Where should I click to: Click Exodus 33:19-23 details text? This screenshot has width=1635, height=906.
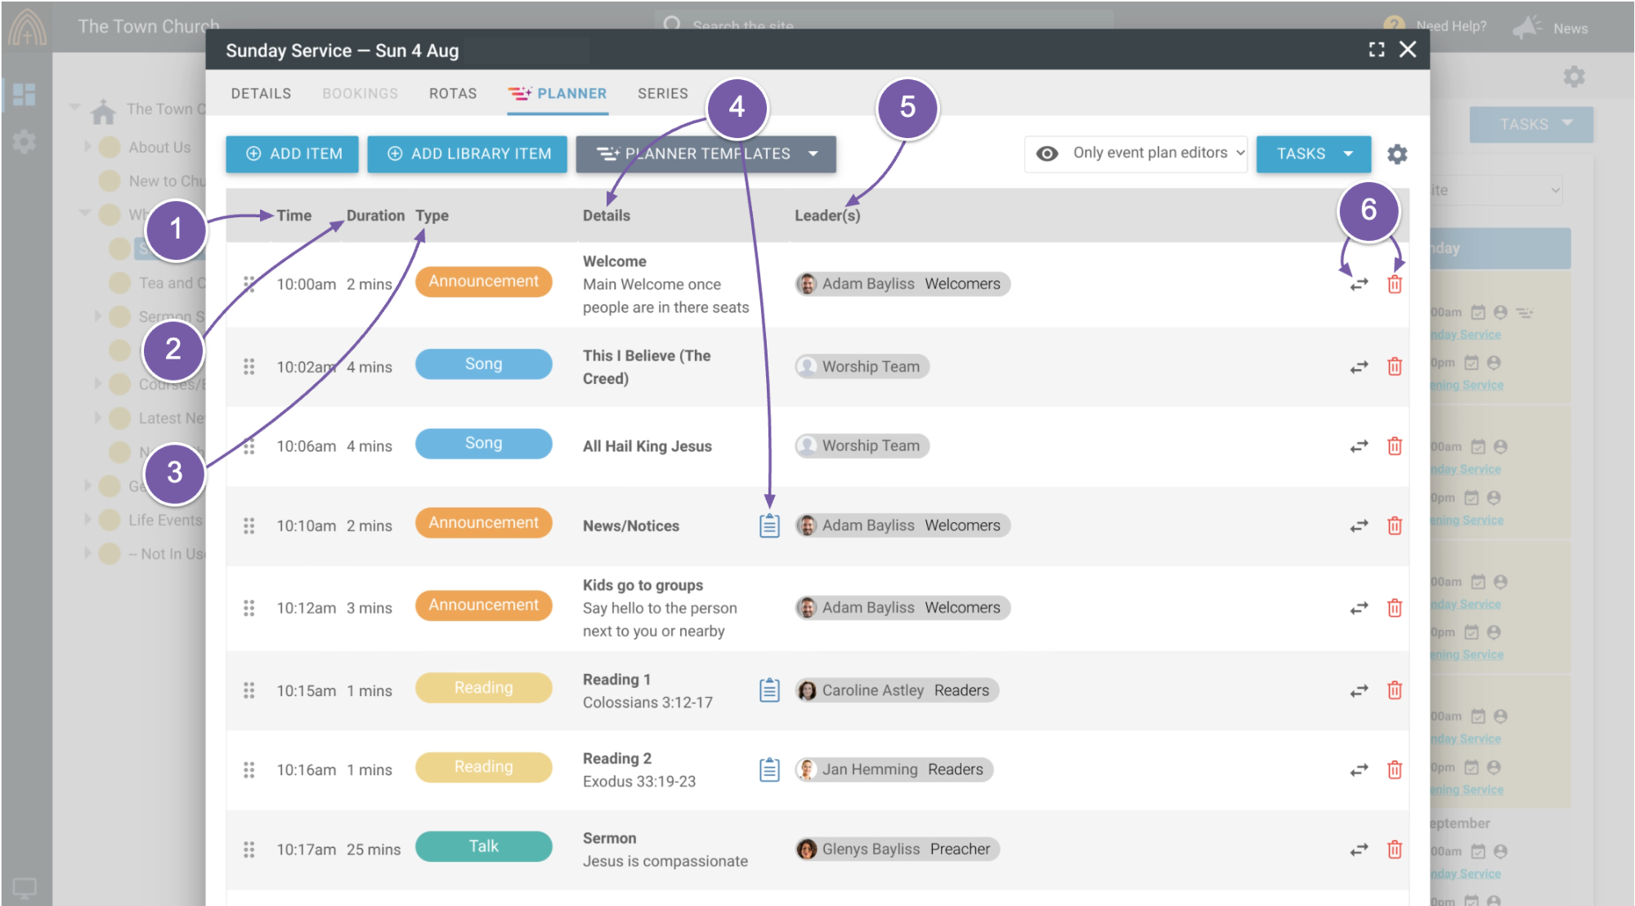[639, 781]
